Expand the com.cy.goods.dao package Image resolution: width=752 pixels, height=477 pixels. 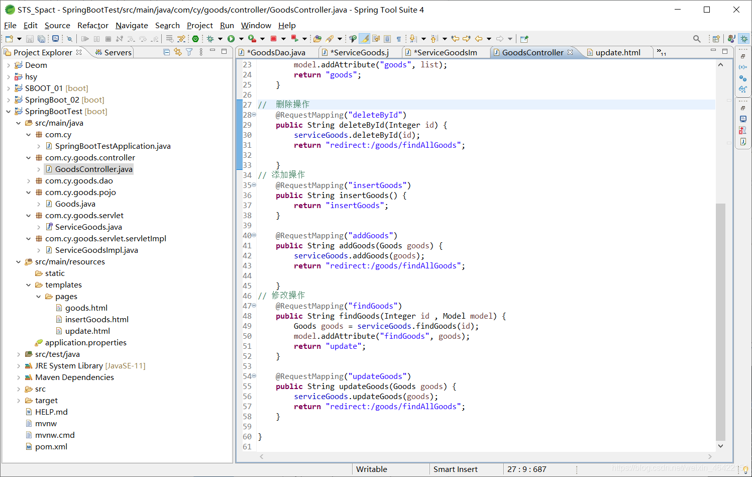(x=29, y=181)
